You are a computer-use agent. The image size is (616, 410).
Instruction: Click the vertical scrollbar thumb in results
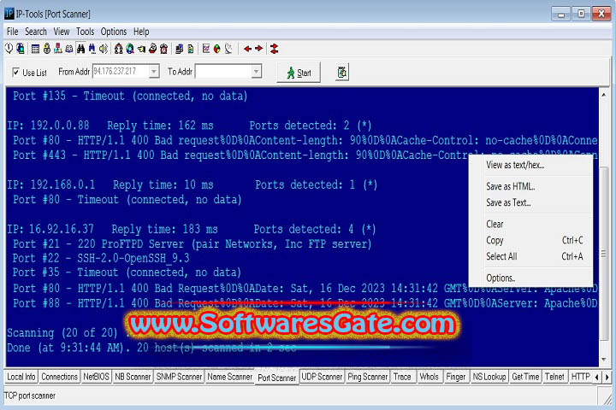tap(604, 255)
